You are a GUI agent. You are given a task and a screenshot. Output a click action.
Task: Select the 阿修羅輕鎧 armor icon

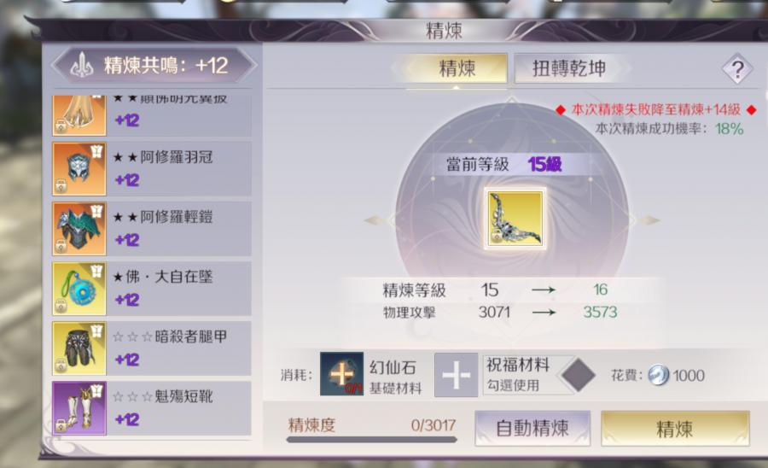point(79,228)
